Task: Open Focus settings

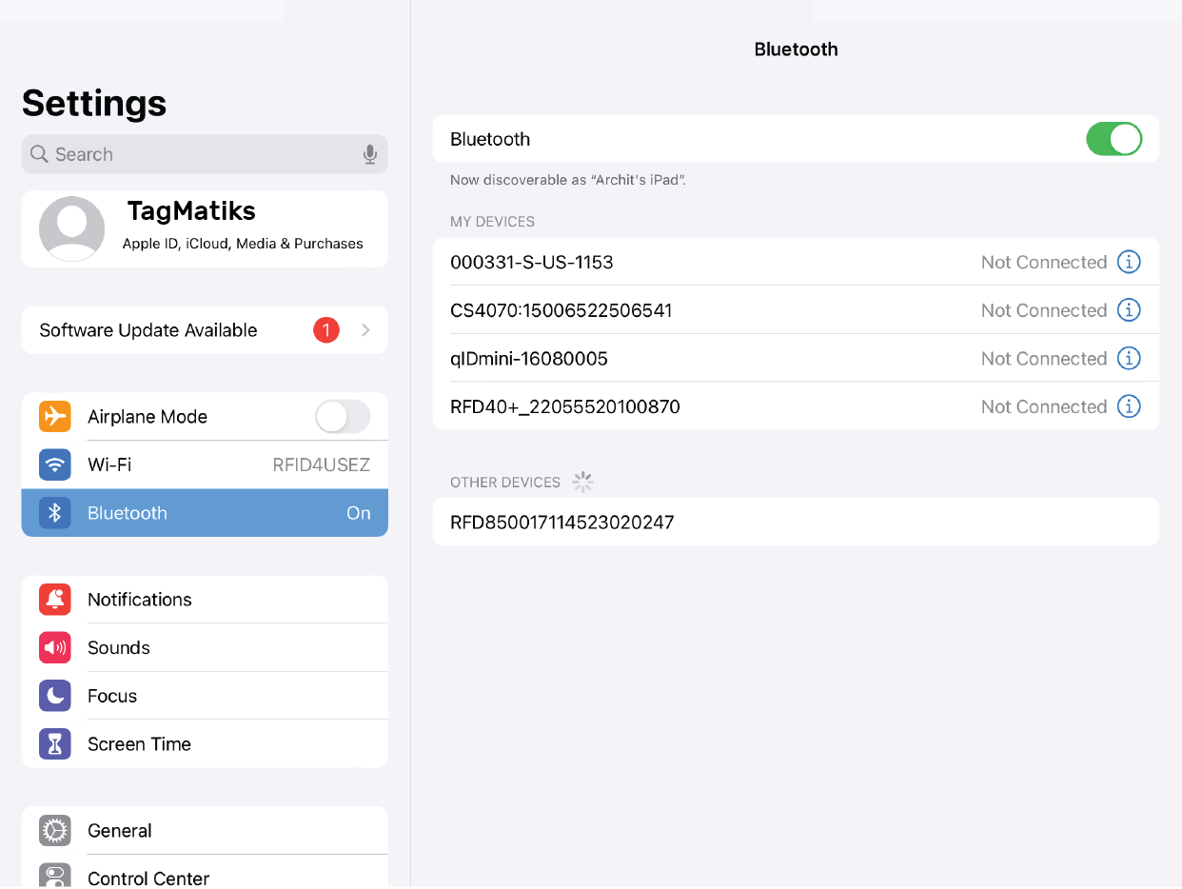Action: [x=205, y=696]
